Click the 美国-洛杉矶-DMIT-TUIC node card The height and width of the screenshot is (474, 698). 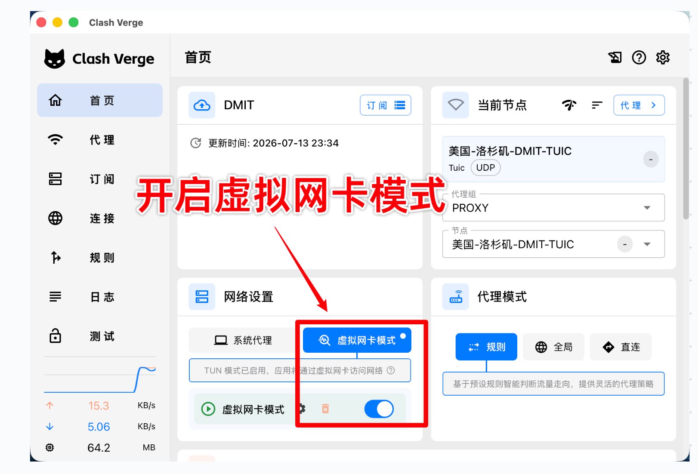(x=553, y=159)
